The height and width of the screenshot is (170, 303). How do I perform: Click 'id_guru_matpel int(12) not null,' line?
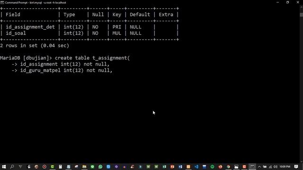coord(66,70)
